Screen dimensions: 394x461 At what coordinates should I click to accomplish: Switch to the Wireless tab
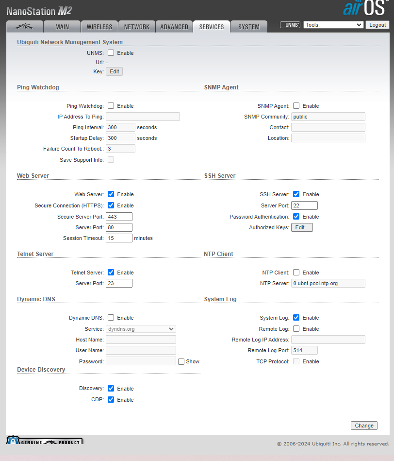pyautogui.click(x=99, y=27)
